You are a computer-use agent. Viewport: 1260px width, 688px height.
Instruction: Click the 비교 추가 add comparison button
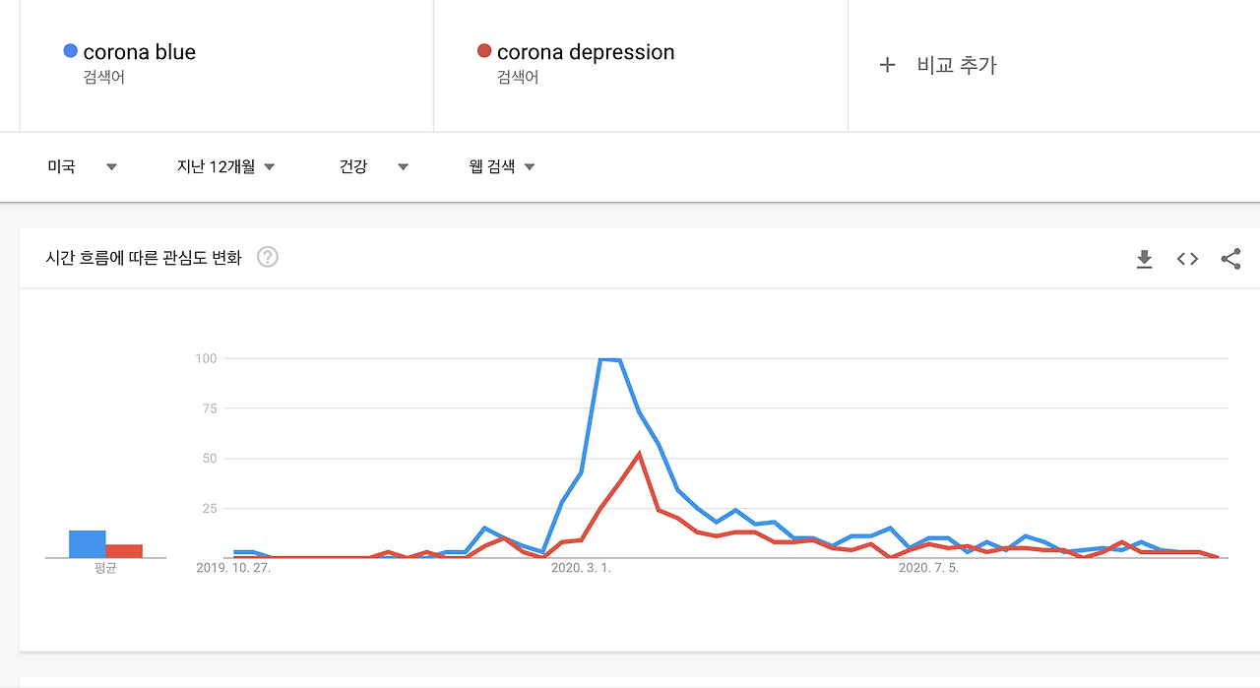[937, 65]
